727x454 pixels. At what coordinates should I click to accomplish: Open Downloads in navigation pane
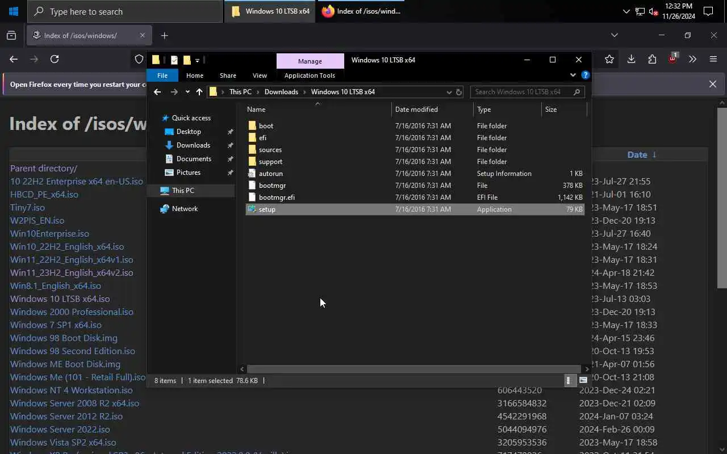click(x=193, y=145)
